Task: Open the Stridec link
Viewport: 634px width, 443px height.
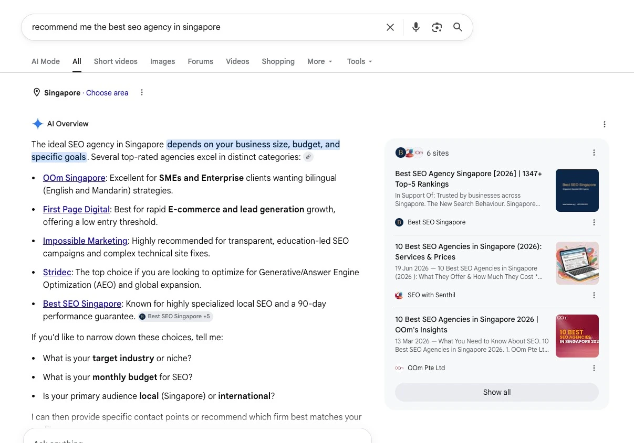Action: pyautogui.click(x=57, y=272)
